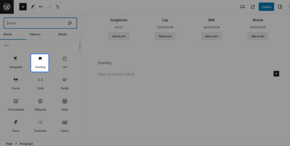This screenshot has width=290, height=146.
Task: Insert a Footnotes block
Action: click(x=40, y=127)
